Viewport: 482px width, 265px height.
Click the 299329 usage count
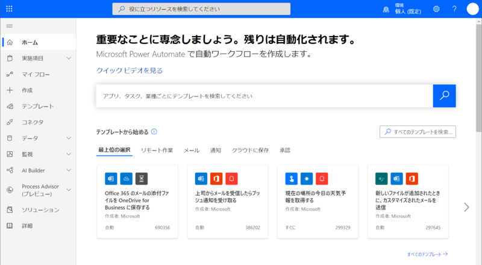(343, 228)
